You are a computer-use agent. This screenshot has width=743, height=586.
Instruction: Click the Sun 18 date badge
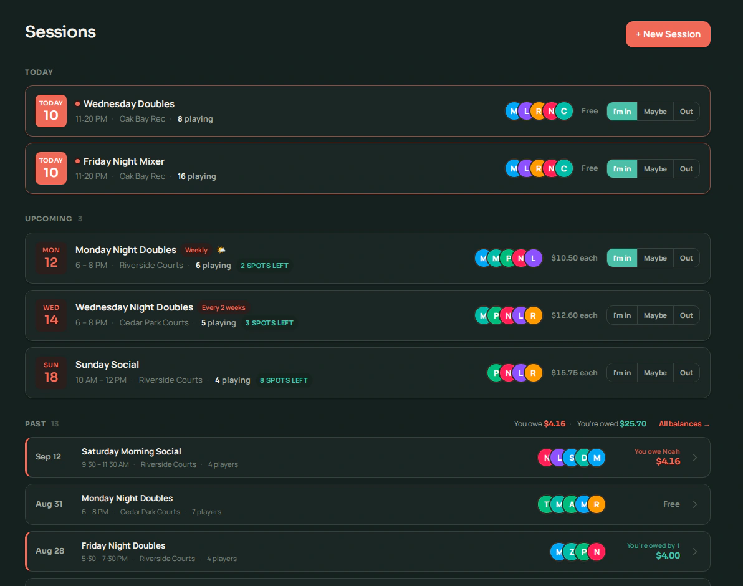click(51, 372)
